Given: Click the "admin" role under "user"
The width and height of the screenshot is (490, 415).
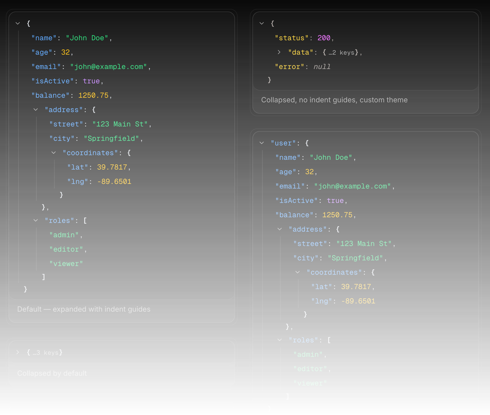Looking at the screenshot, I should point(308,354).
